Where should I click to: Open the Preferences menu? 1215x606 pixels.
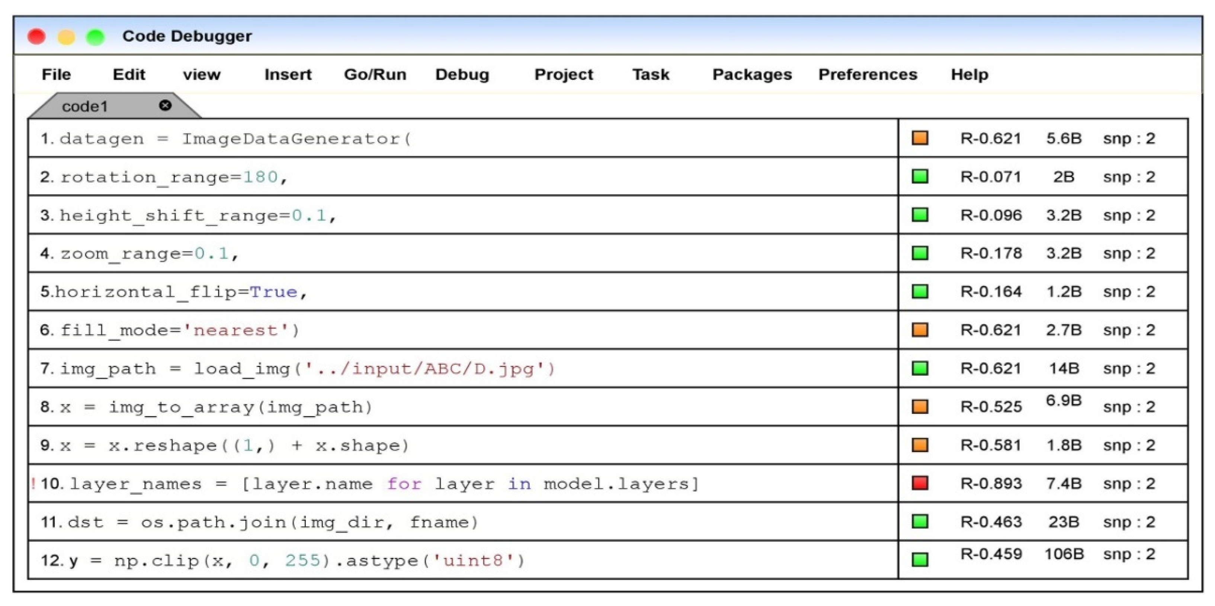pyautogui.click(x=868, y=74)
